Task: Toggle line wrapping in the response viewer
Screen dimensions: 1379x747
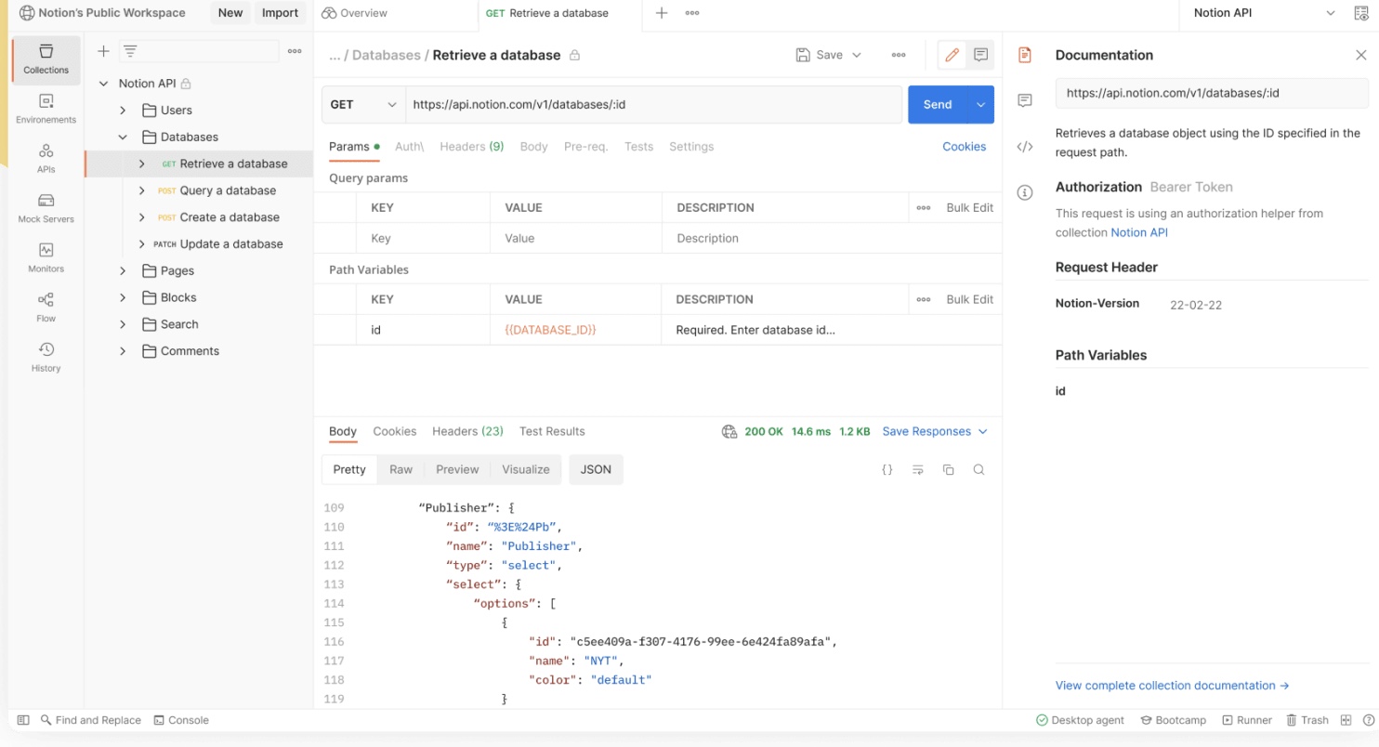Action: [917, 469]
